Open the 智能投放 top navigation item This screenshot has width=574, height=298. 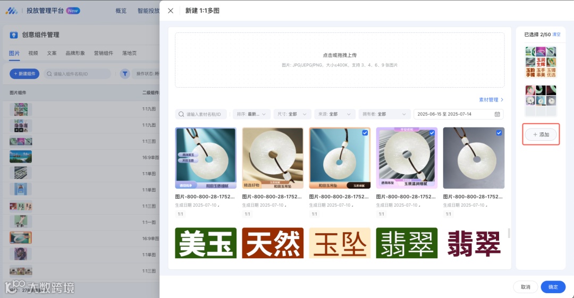click(x=148, y=11)
